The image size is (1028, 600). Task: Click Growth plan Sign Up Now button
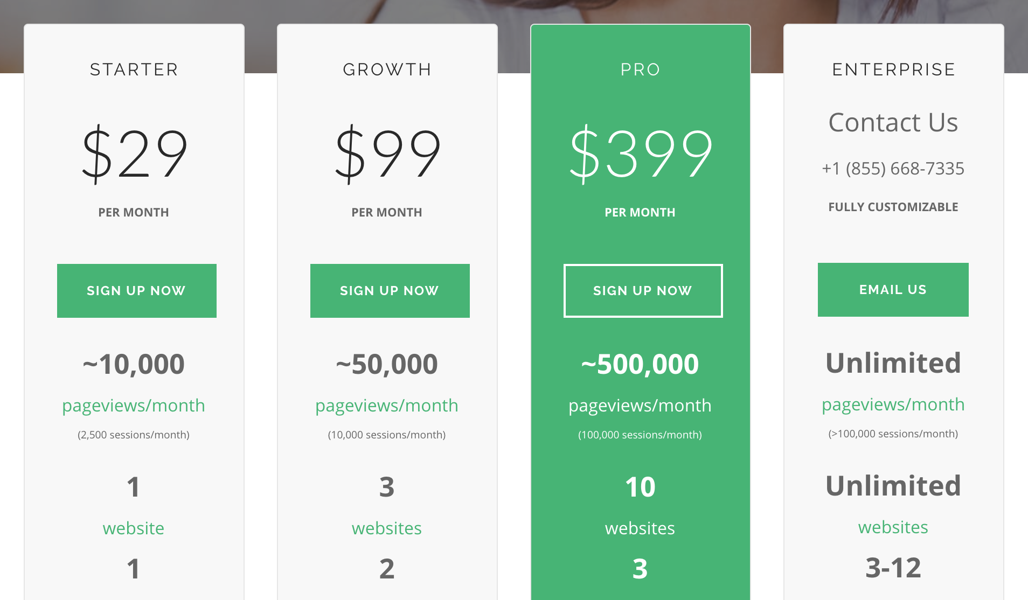point(390,291)
